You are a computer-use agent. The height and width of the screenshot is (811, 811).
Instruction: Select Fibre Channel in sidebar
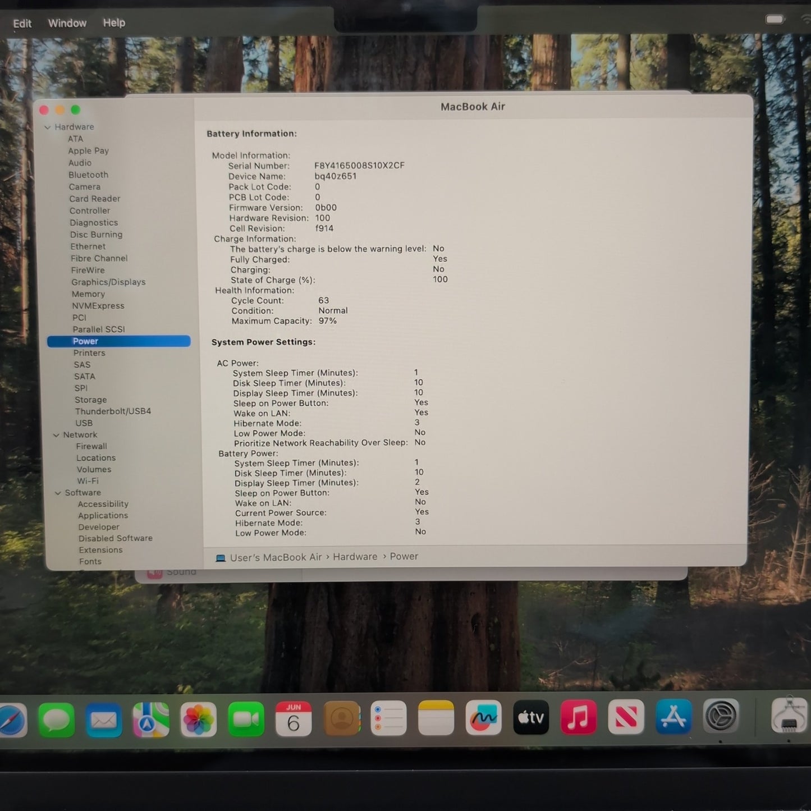99,258
